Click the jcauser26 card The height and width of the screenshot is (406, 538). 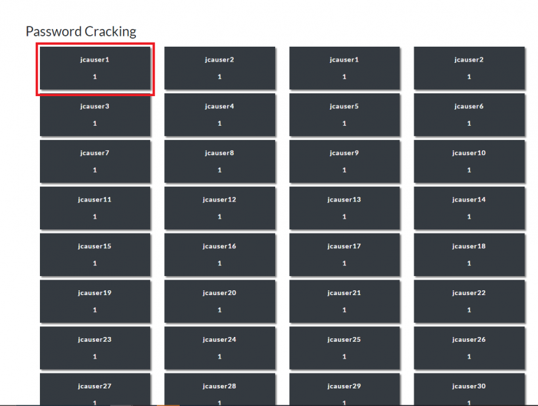[469, 348]
